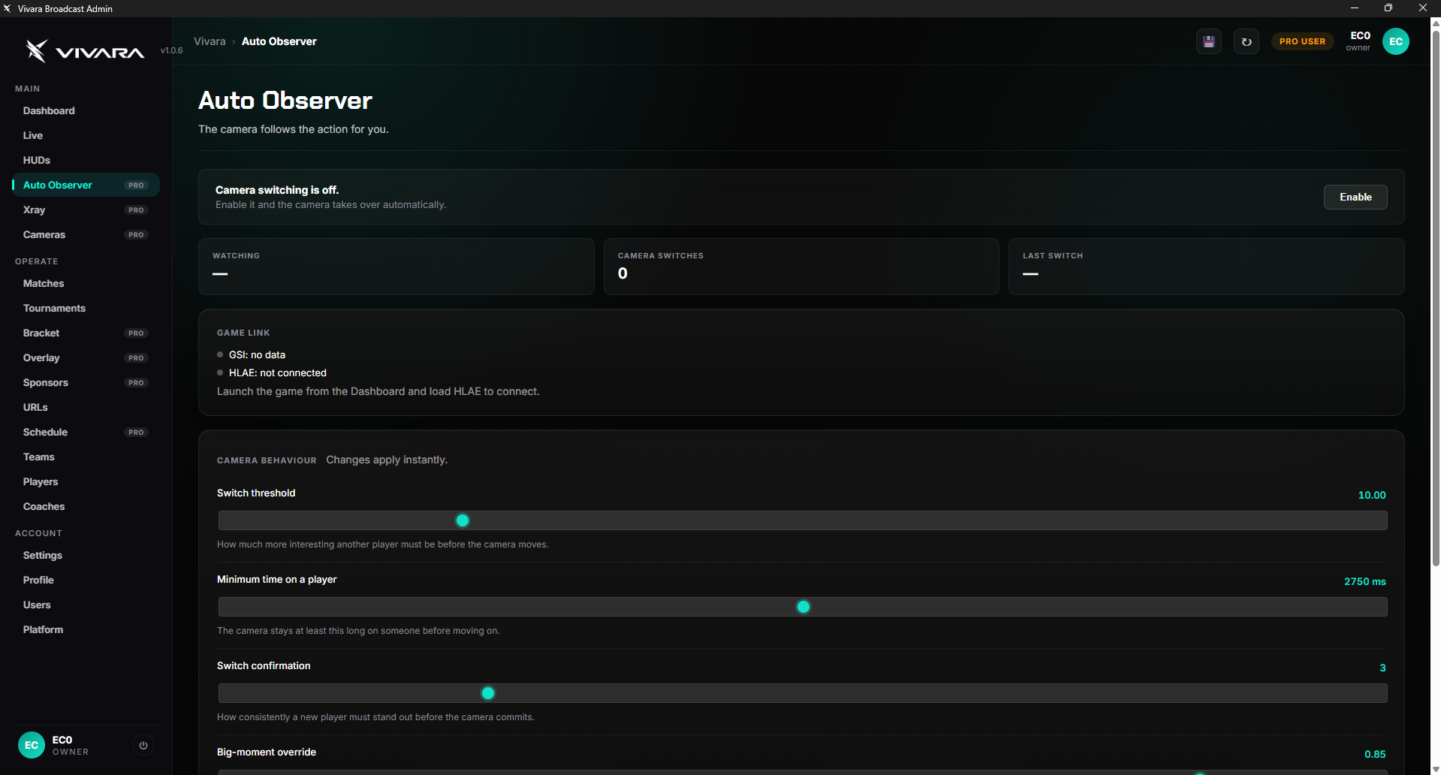This screenshot has width=1441, height=775.
Task: Click the Watching stat card
Action: tap(396, 267)
